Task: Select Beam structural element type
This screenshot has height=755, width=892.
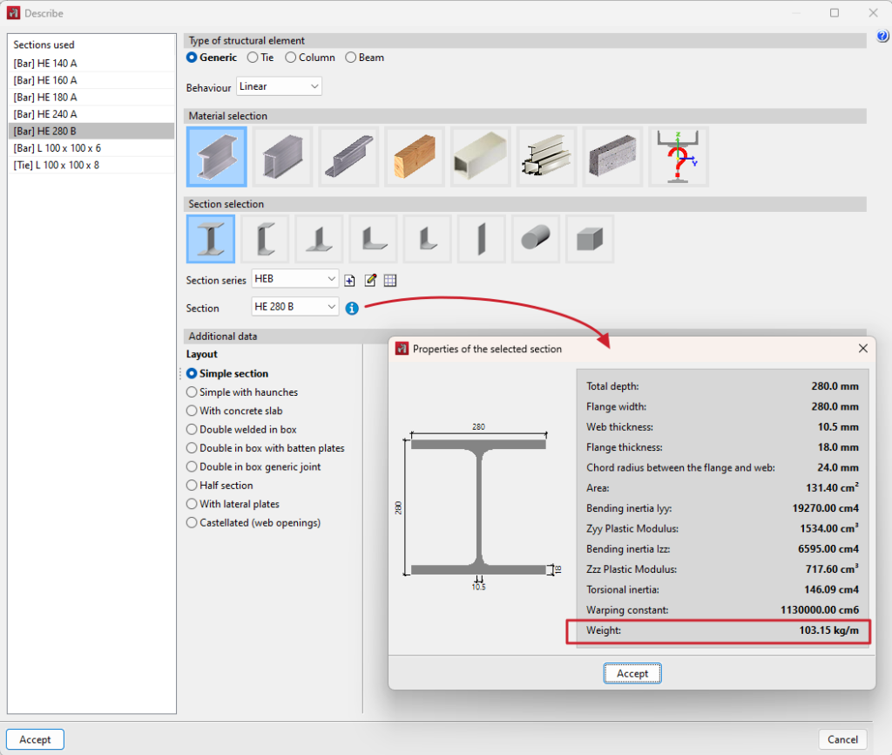Action: point(365,58)
